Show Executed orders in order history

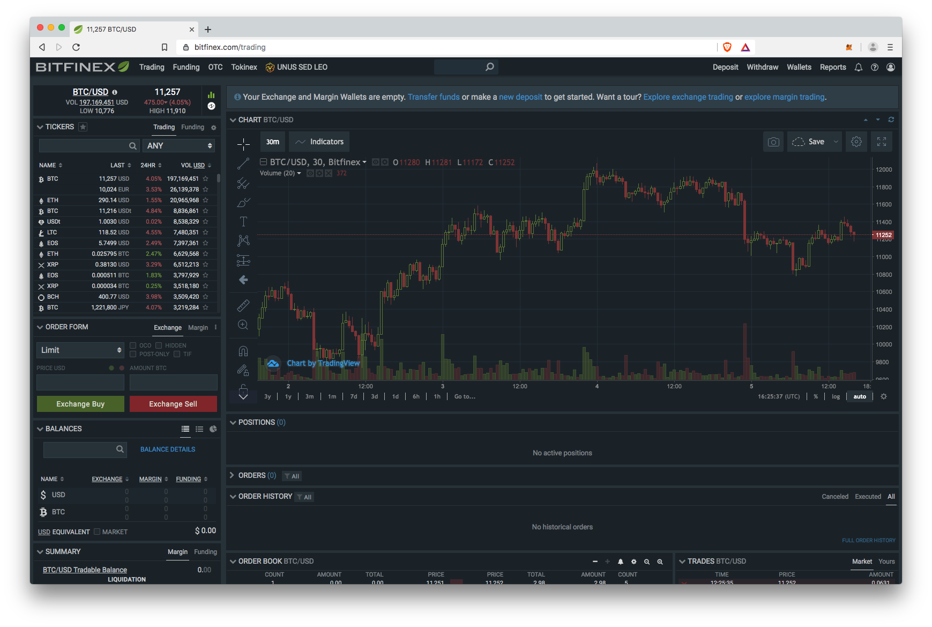(x=868, y=497)
